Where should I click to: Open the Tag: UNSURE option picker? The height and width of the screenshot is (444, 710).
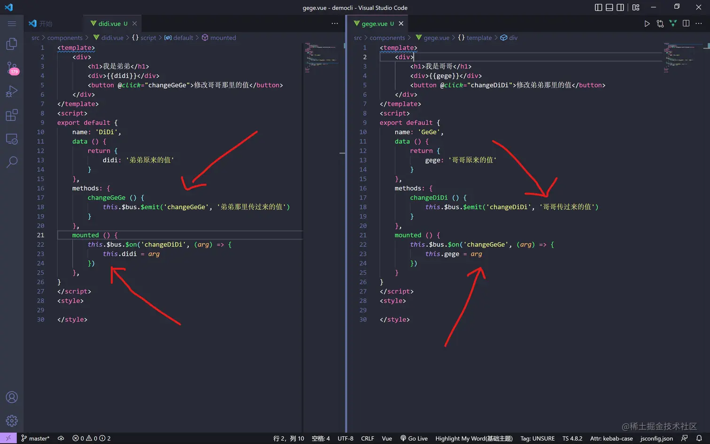(x=537, y=438)
